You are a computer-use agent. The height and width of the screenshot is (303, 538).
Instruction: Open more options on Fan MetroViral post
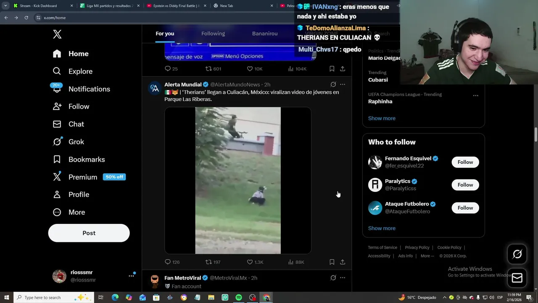click(x=343, y=278)
